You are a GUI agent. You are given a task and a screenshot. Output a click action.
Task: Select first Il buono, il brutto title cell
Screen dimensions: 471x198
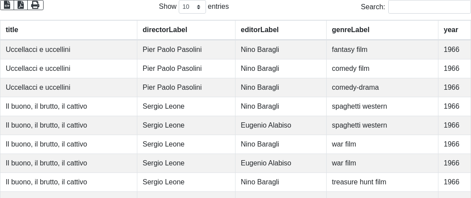pyautogui.click(x=69, y=106)
